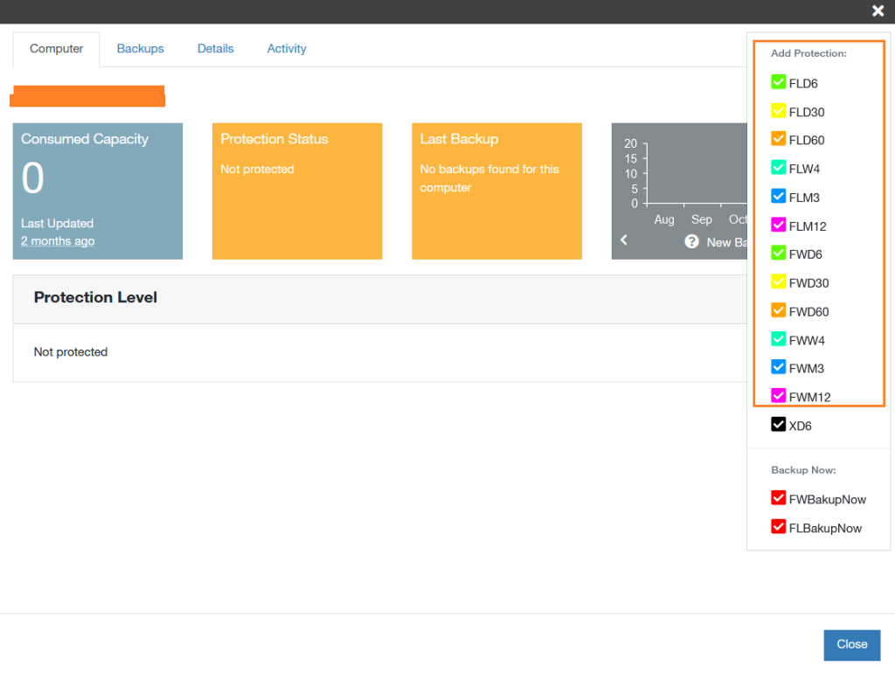Screen dimensions: 895x673
Task: Select the FWD60 label text
Action: pyautogui.click(x=808, y=312)
